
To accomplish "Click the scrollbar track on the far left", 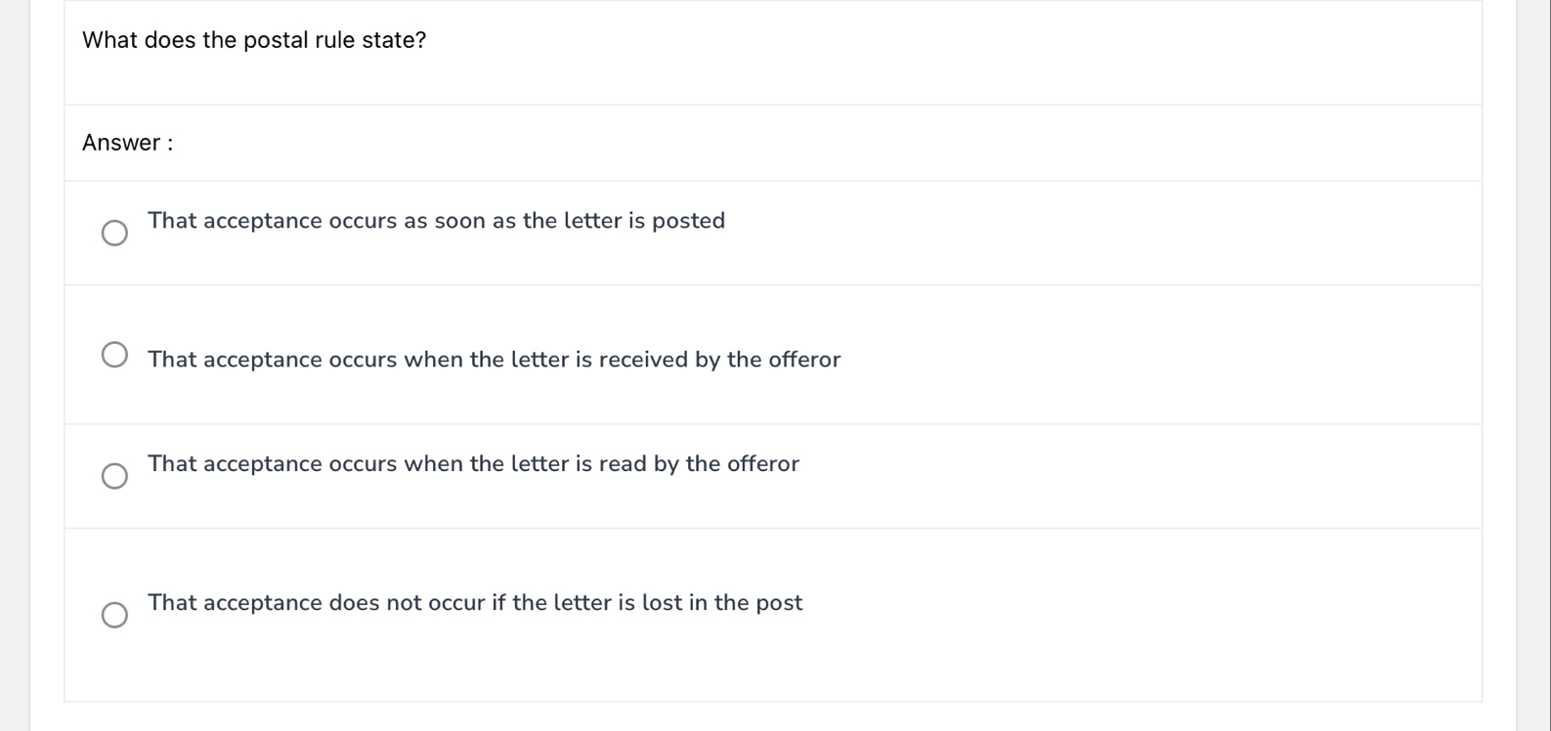I will pyautogui.click(x=15, y=365).
